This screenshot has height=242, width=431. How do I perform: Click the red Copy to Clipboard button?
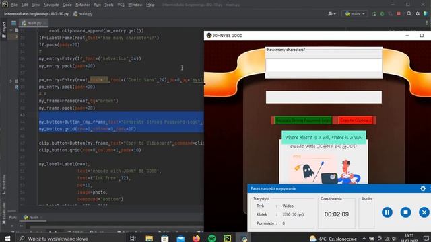(x=356, y=120)
